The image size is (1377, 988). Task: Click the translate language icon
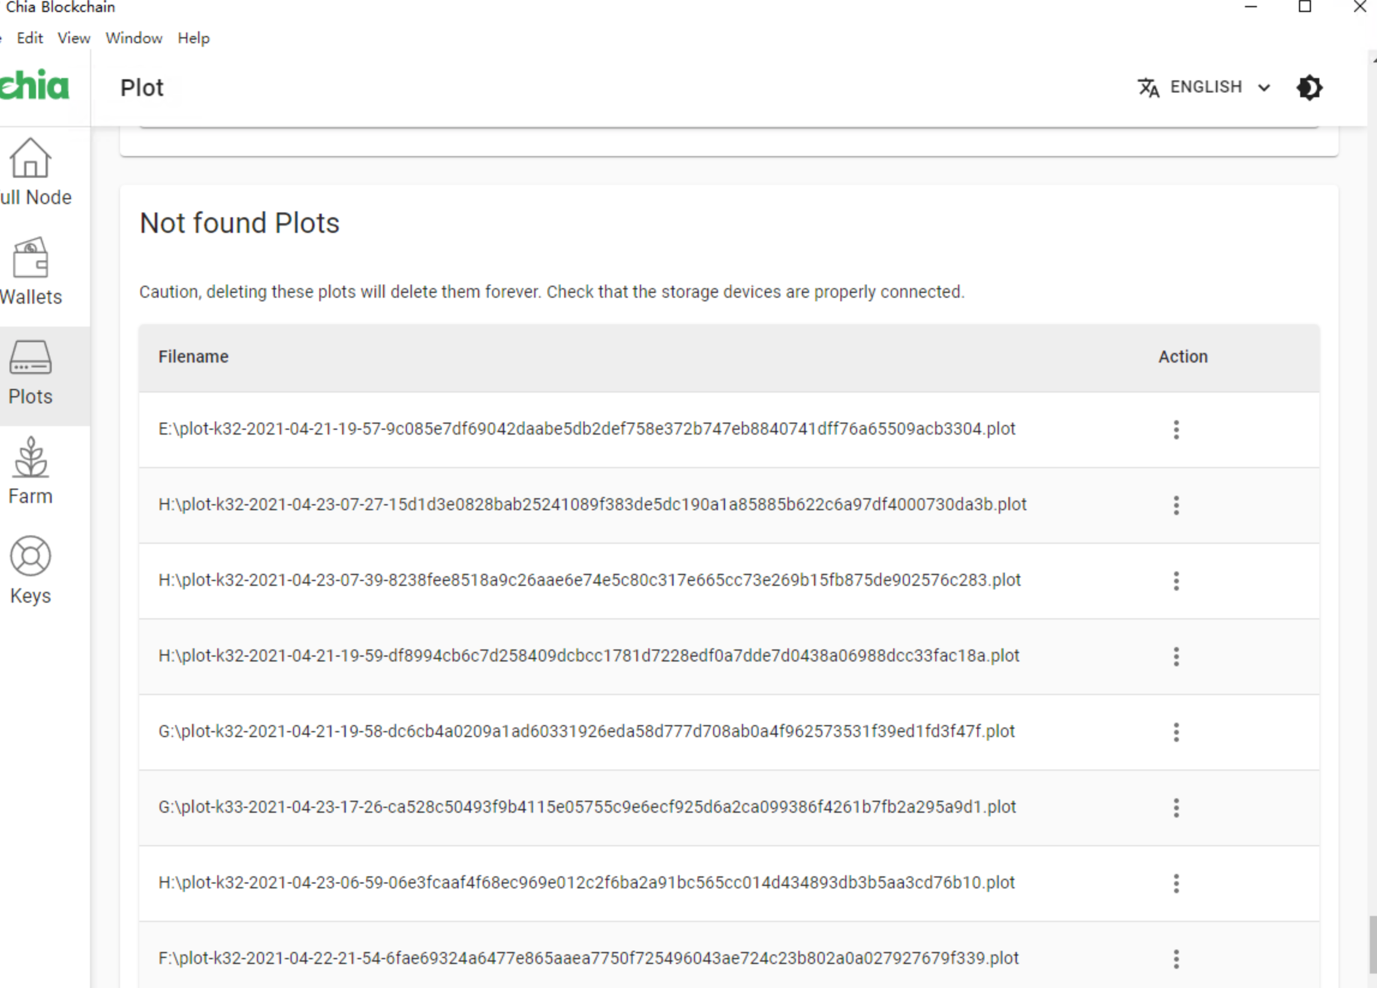click(1148, 88)
